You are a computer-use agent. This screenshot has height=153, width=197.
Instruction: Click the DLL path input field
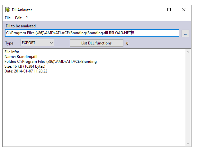[x=92, y=33]
